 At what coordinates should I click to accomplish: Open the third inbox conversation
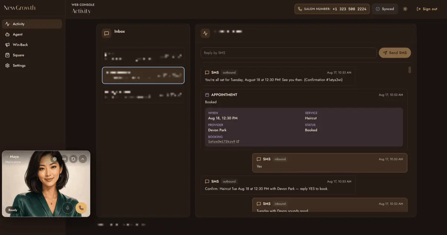tap(143, 94)
